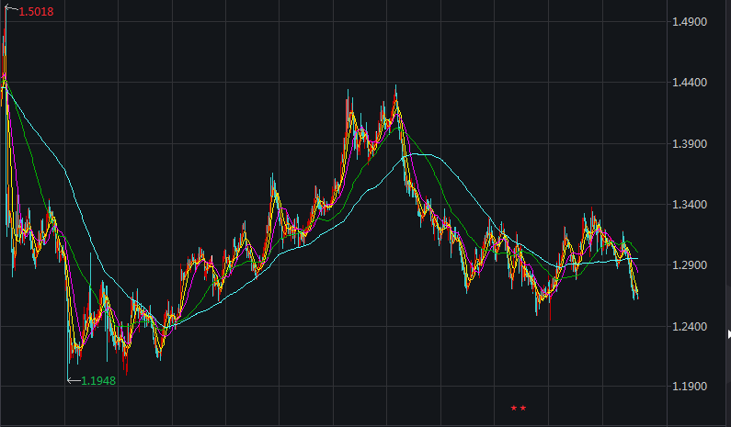
Task: Click the green 1.1948 low price label
Action: click(98, 380)
